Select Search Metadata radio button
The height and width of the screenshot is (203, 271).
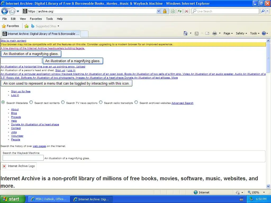(x=3, y=102)
